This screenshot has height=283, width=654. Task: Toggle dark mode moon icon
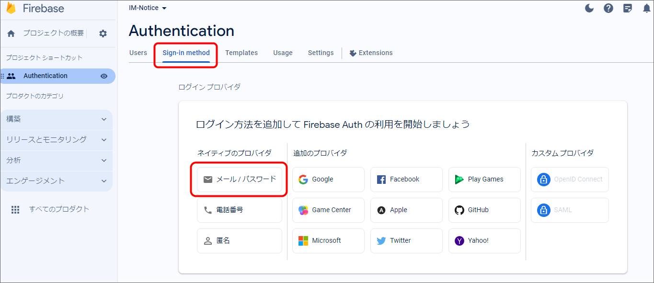(x=590, y=8)
